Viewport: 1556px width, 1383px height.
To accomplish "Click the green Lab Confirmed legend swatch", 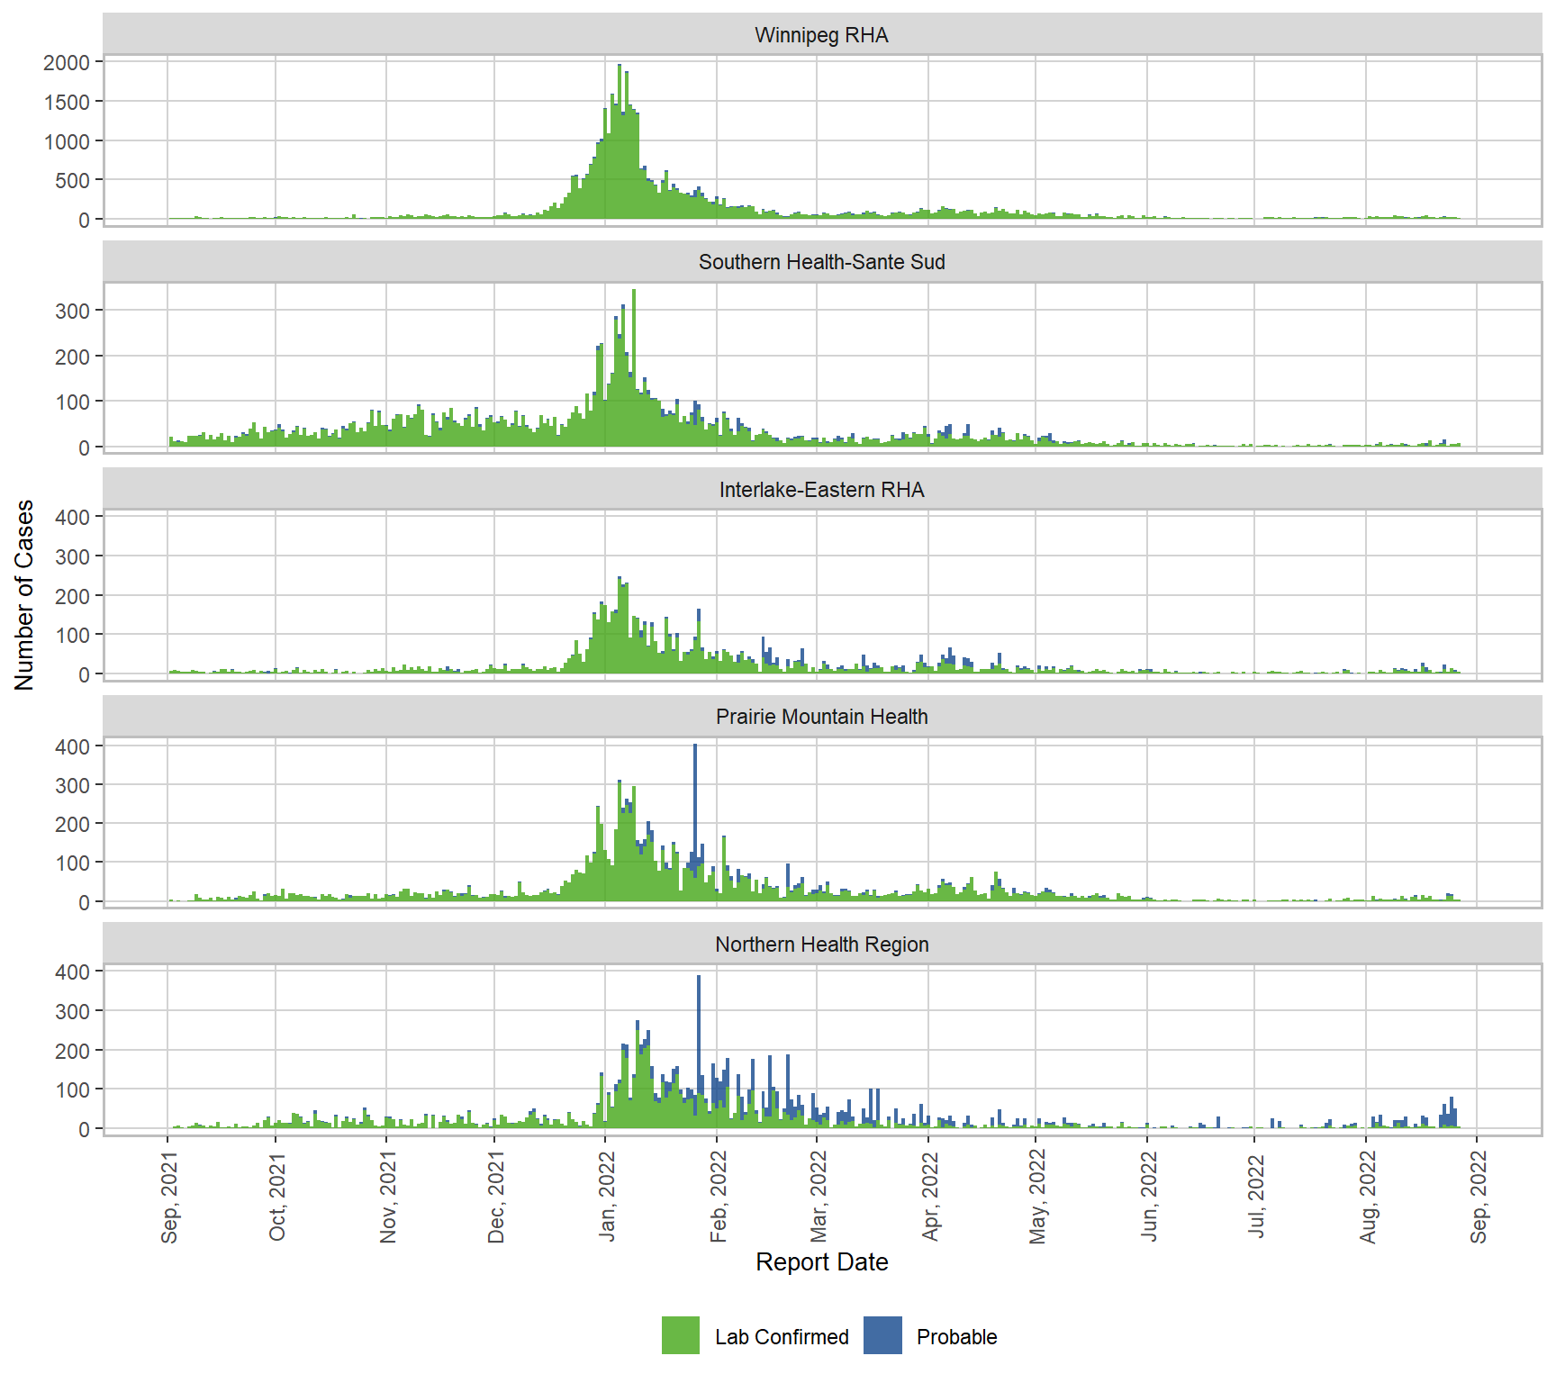I will pos(680,1335).
